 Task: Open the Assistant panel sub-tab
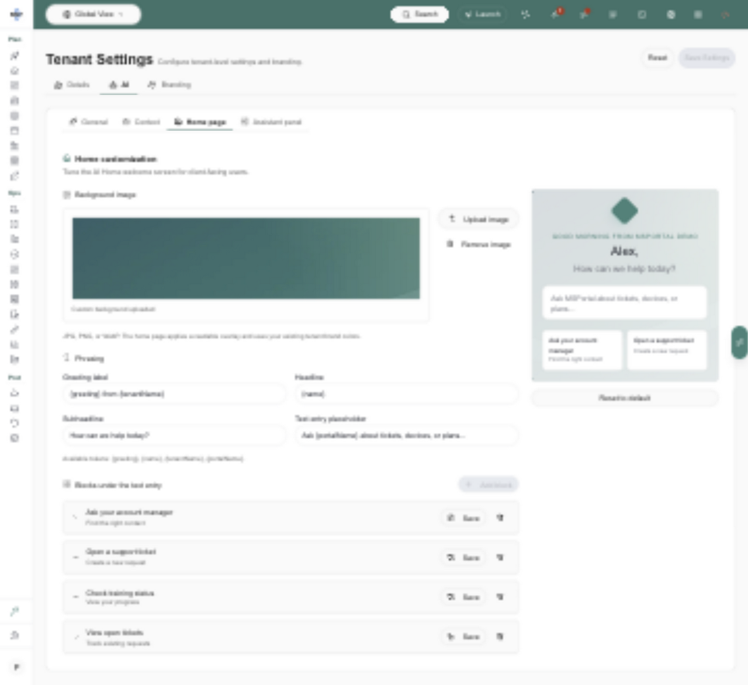(x=271, y=121)
